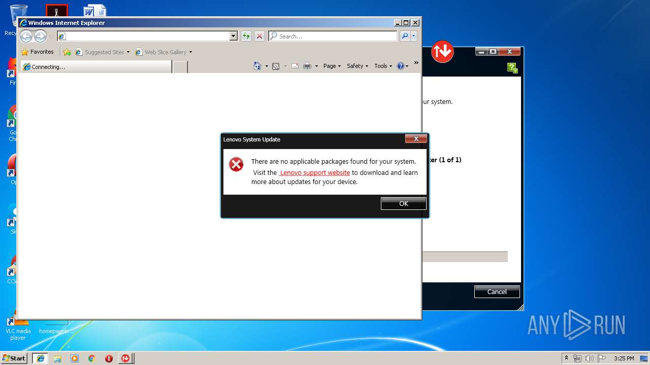Open the search provider dropdown arrow
Image resolution: width=650 pixels, height=365 pixels.
414,36
